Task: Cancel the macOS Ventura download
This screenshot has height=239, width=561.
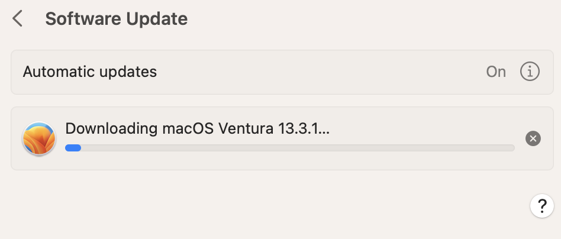Action: coord(533,138)
